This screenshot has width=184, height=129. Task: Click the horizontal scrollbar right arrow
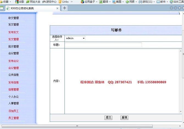pyautogui.click(x=180, y=126)
